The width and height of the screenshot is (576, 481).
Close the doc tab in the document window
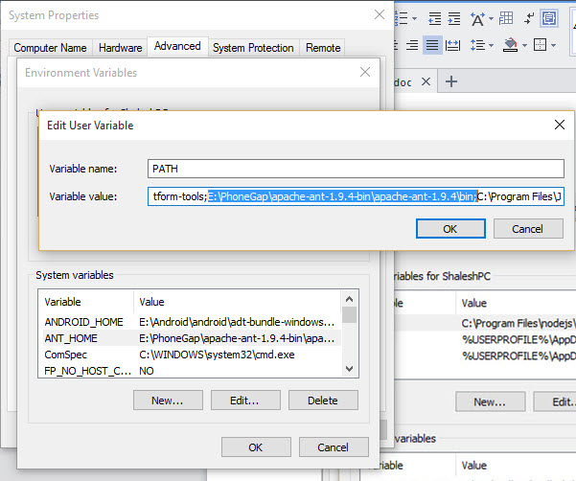coord(426,81)
